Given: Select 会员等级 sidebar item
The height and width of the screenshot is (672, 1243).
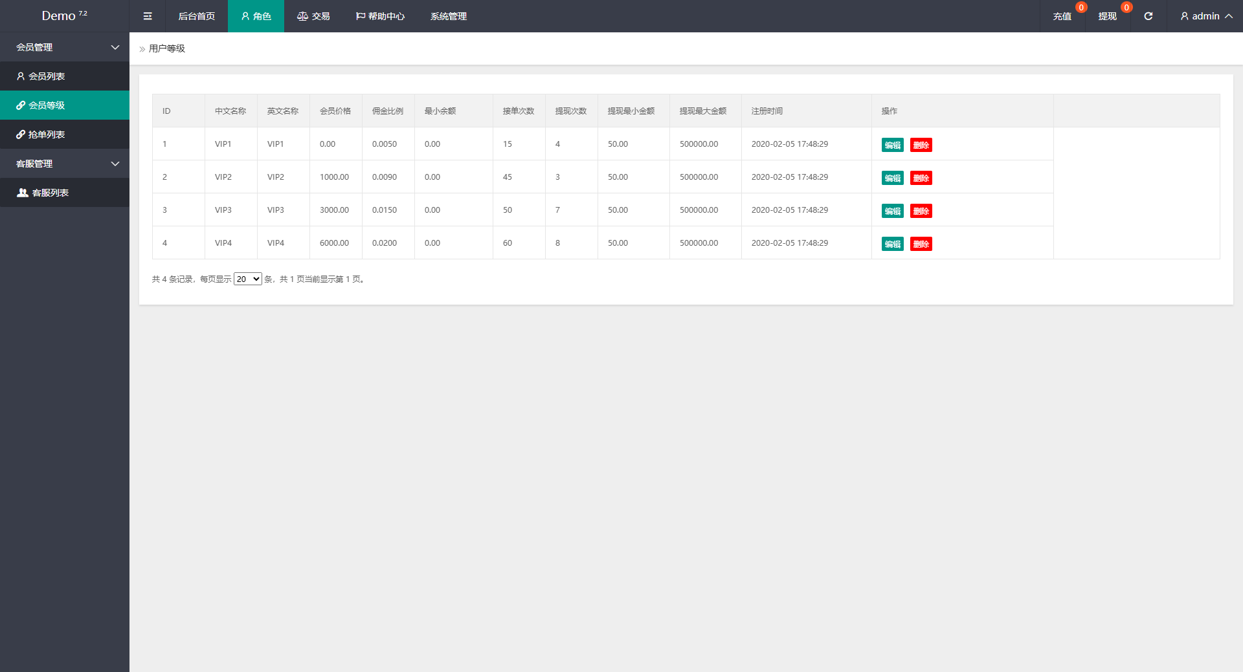Looking at the screenshot, I should point(47,105).
